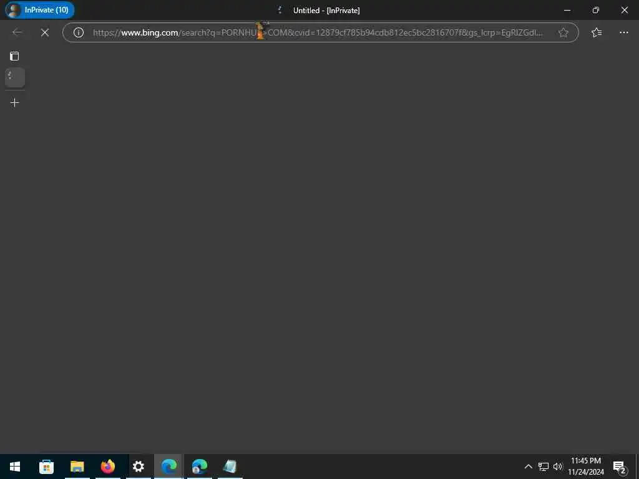Screen dimensions: 639x479
Task: Launch Microsoft Store from taskbar
Action: tap(46, 467)
